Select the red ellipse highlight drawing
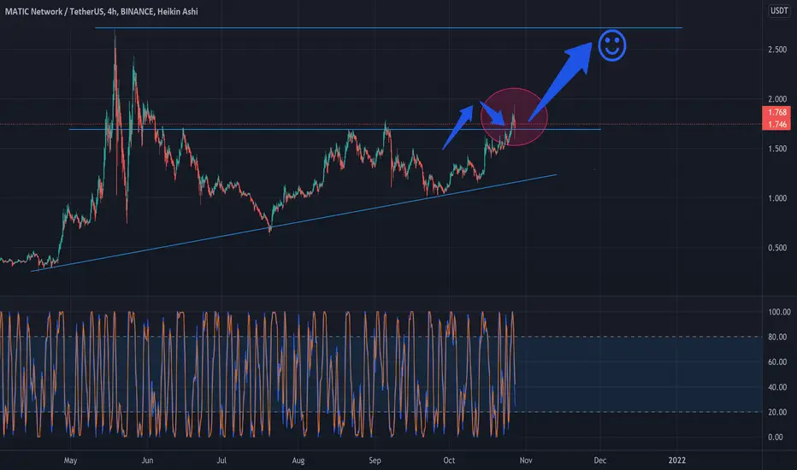 click(514, 117)
